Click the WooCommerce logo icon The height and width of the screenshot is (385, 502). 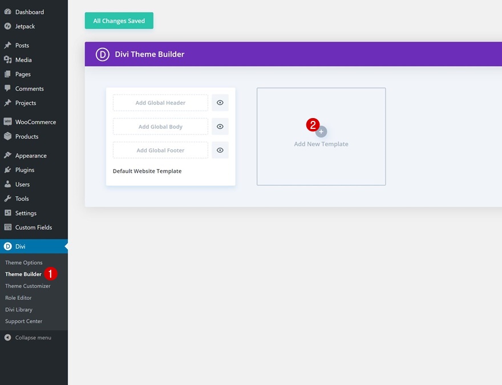click(x=7, y=121)
